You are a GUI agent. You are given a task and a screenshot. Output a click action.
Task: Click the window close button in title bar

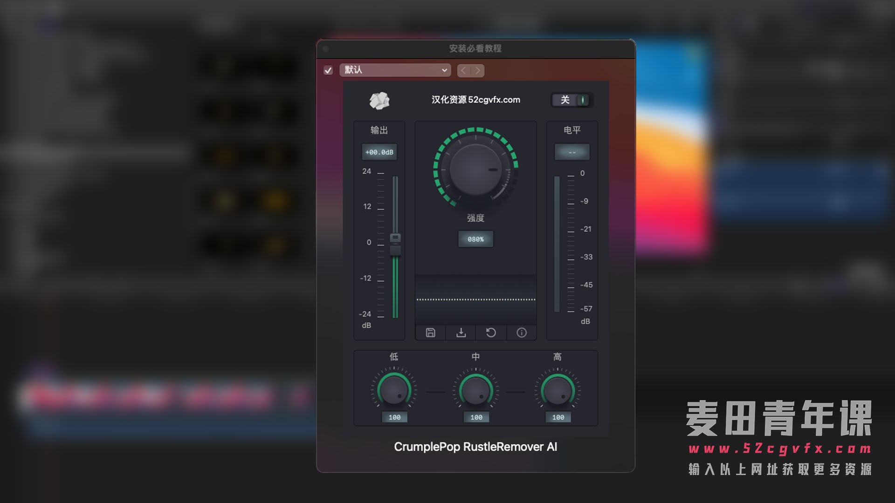(326, 49)
